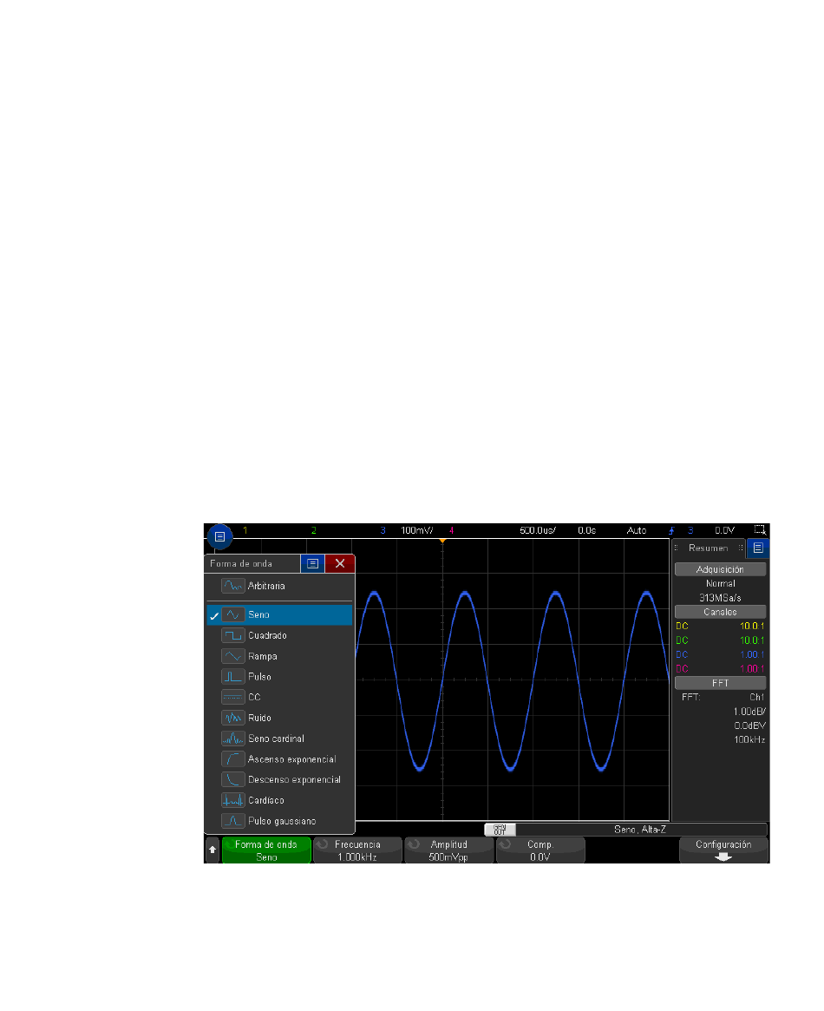
Task: Choose the checked Seno waveform entry
Action: [279, 615]
